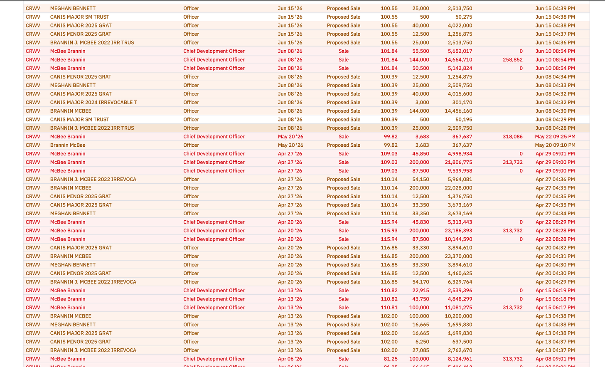Click the 1,376,750 value cell
Viewport: 605px width, 367px height.
460,196
